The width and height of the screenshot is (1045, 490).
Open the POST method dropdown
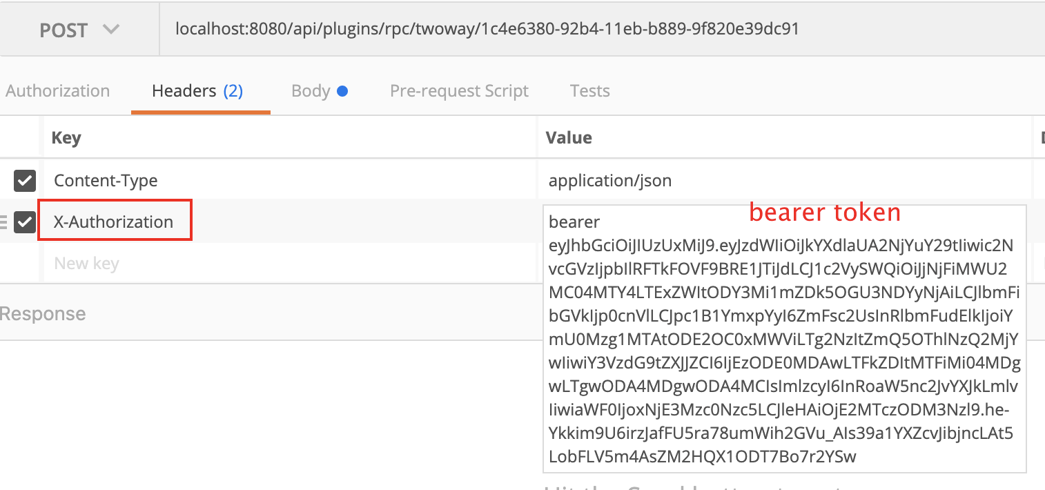pos(79,30)
